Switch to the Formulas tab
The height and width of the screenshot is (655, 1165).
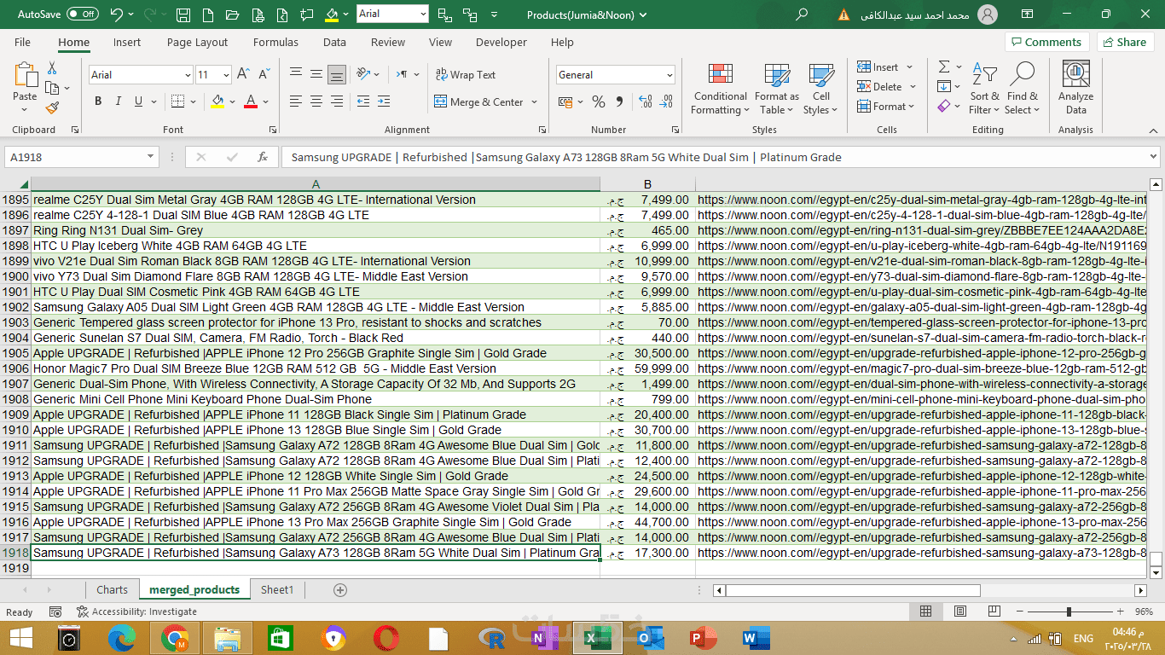pos(275,42)
